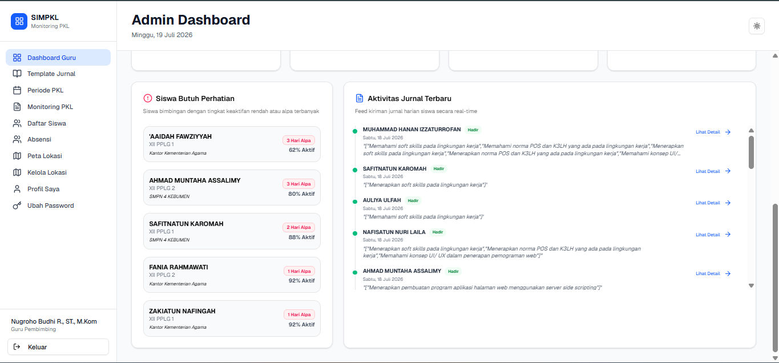Click the ZAKIATUN NAFINGAH student card
Viewport: 779px width, 363px height.
pyautogui.click(x=232, y=318)
